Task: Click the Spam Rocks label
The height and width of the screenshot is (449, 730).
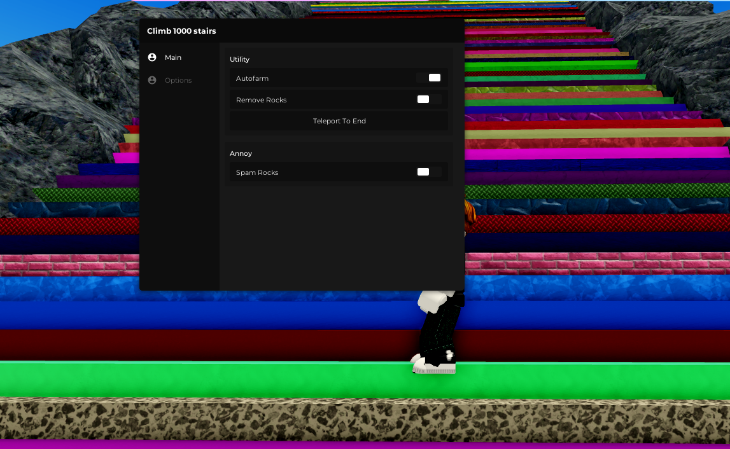Action: coord(257,172)
